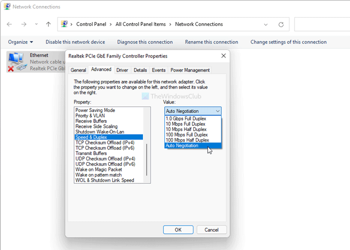Screen dimensions: 350x250
Task: Select UDP Checksum Offload (IPv4)
Action: click(x=108, y=158)
